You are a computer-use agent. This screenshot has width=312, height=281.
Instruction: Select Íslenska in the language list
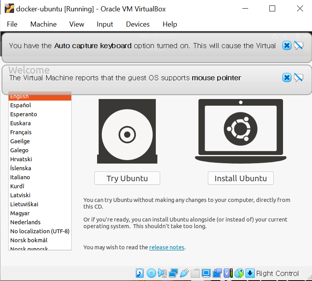(40, 168)
